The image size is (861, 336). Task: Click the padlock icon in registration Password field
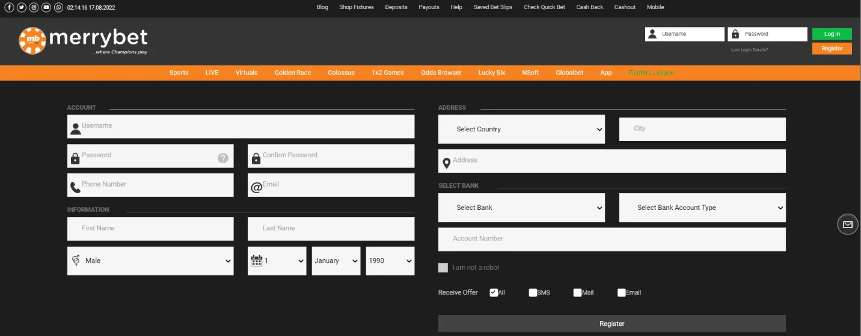click(75, 158)
